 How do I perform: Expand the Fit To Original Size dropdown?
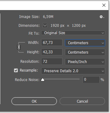coord(73,33)
